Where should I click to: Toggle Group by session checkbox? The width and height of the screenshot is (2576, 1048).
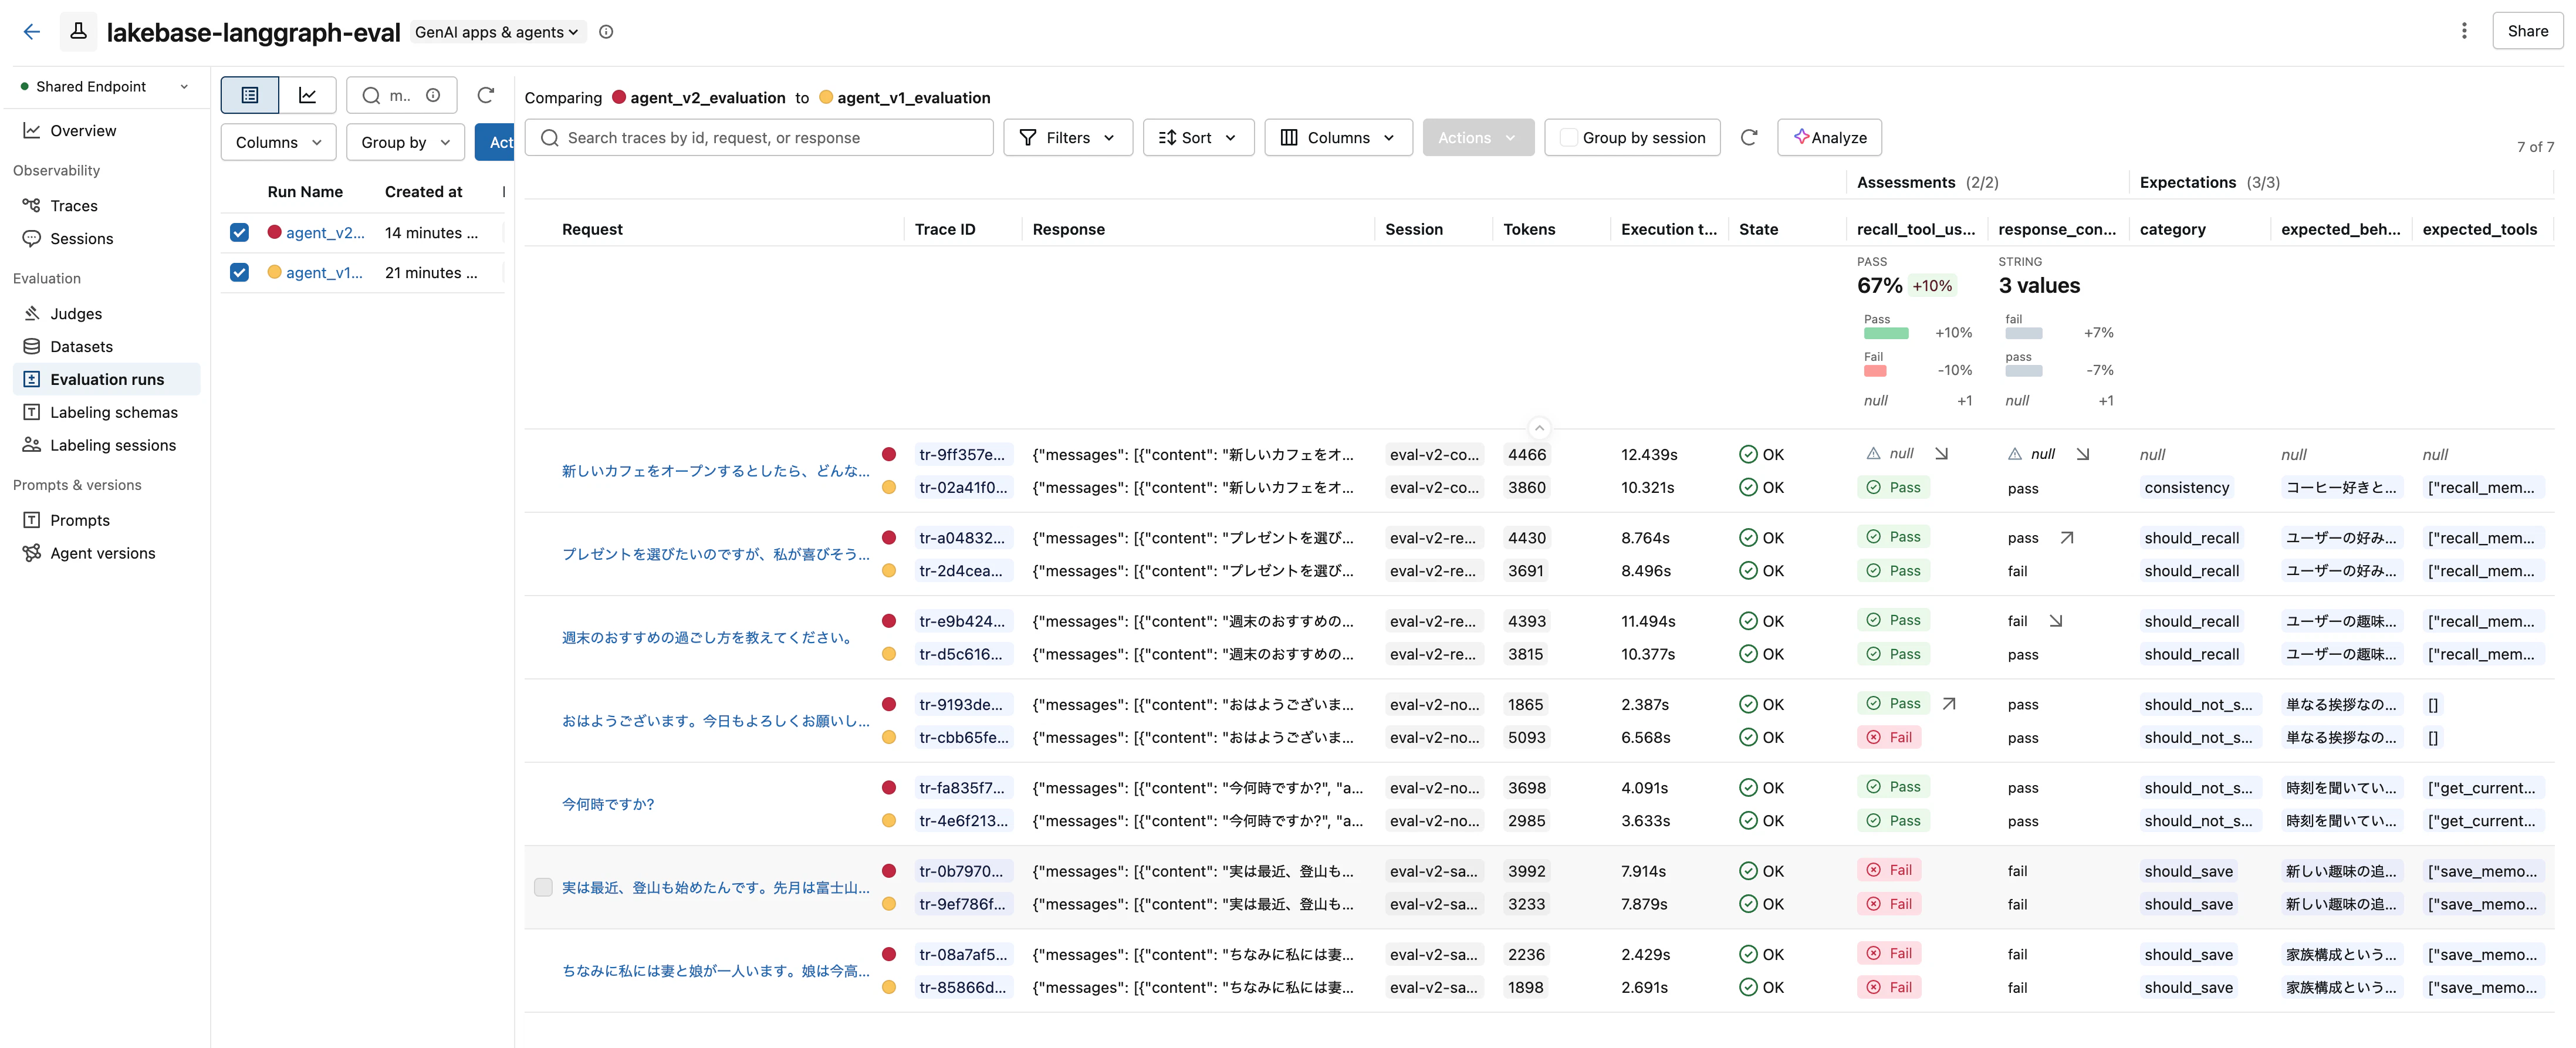pos(1569,138)
